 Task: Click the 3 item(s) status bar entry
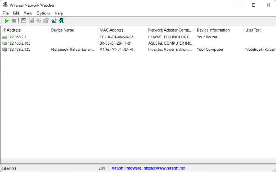(8, 168)
